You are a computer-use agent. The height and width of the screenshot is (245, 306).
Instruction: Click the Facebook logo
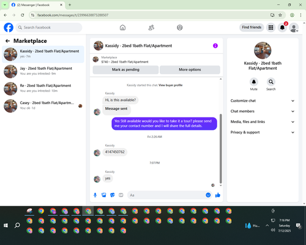9,28
